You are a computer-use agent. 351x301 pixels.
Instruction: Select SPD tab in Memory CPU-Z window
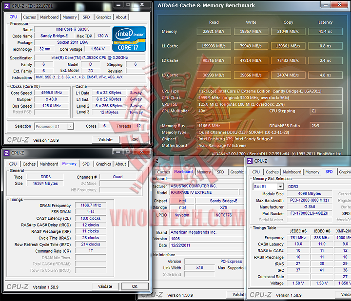86,164
